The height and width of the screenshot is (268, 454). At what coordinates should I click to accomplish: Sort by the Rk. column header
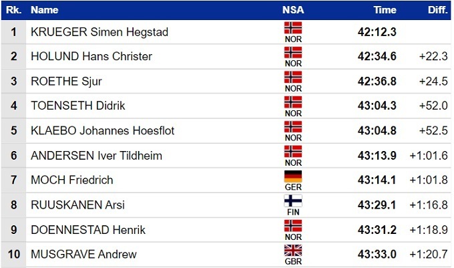(13, 10)
